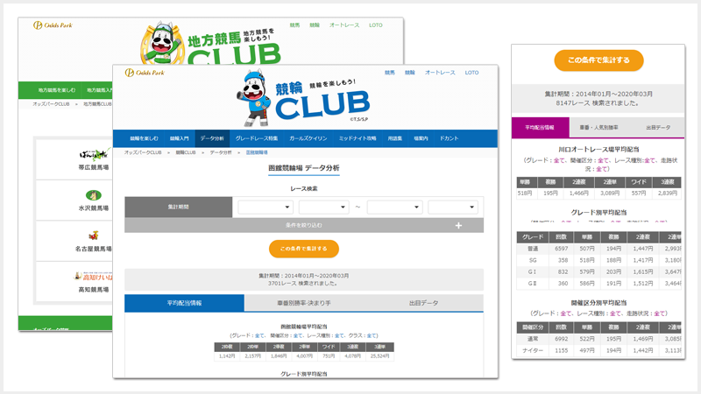Expand the 条件を絞り込む filter section

tap(303, 225)
